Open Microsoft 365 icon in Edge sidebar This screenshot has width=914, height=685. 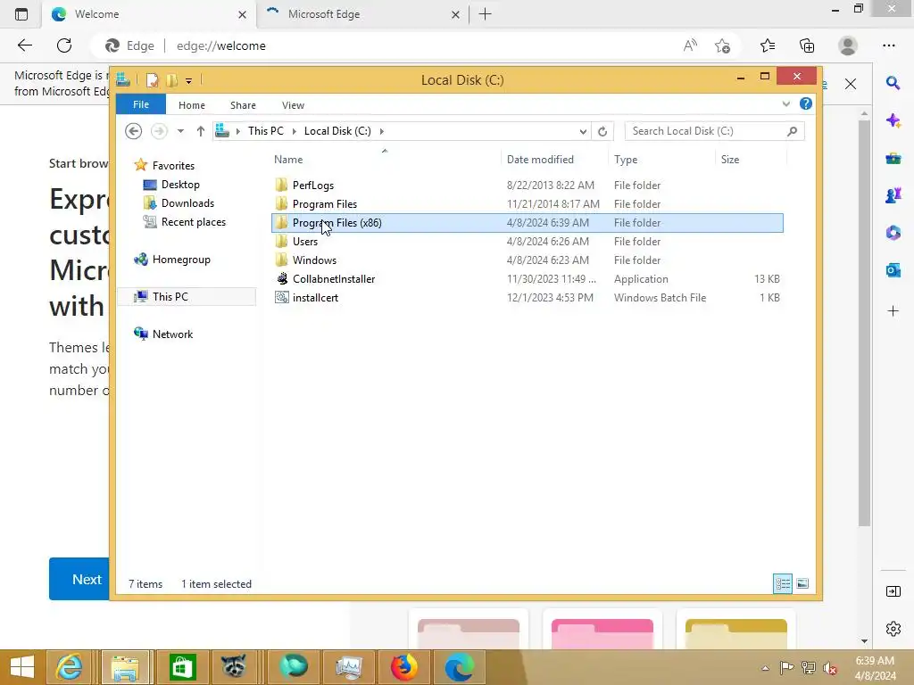pos(893,233)
